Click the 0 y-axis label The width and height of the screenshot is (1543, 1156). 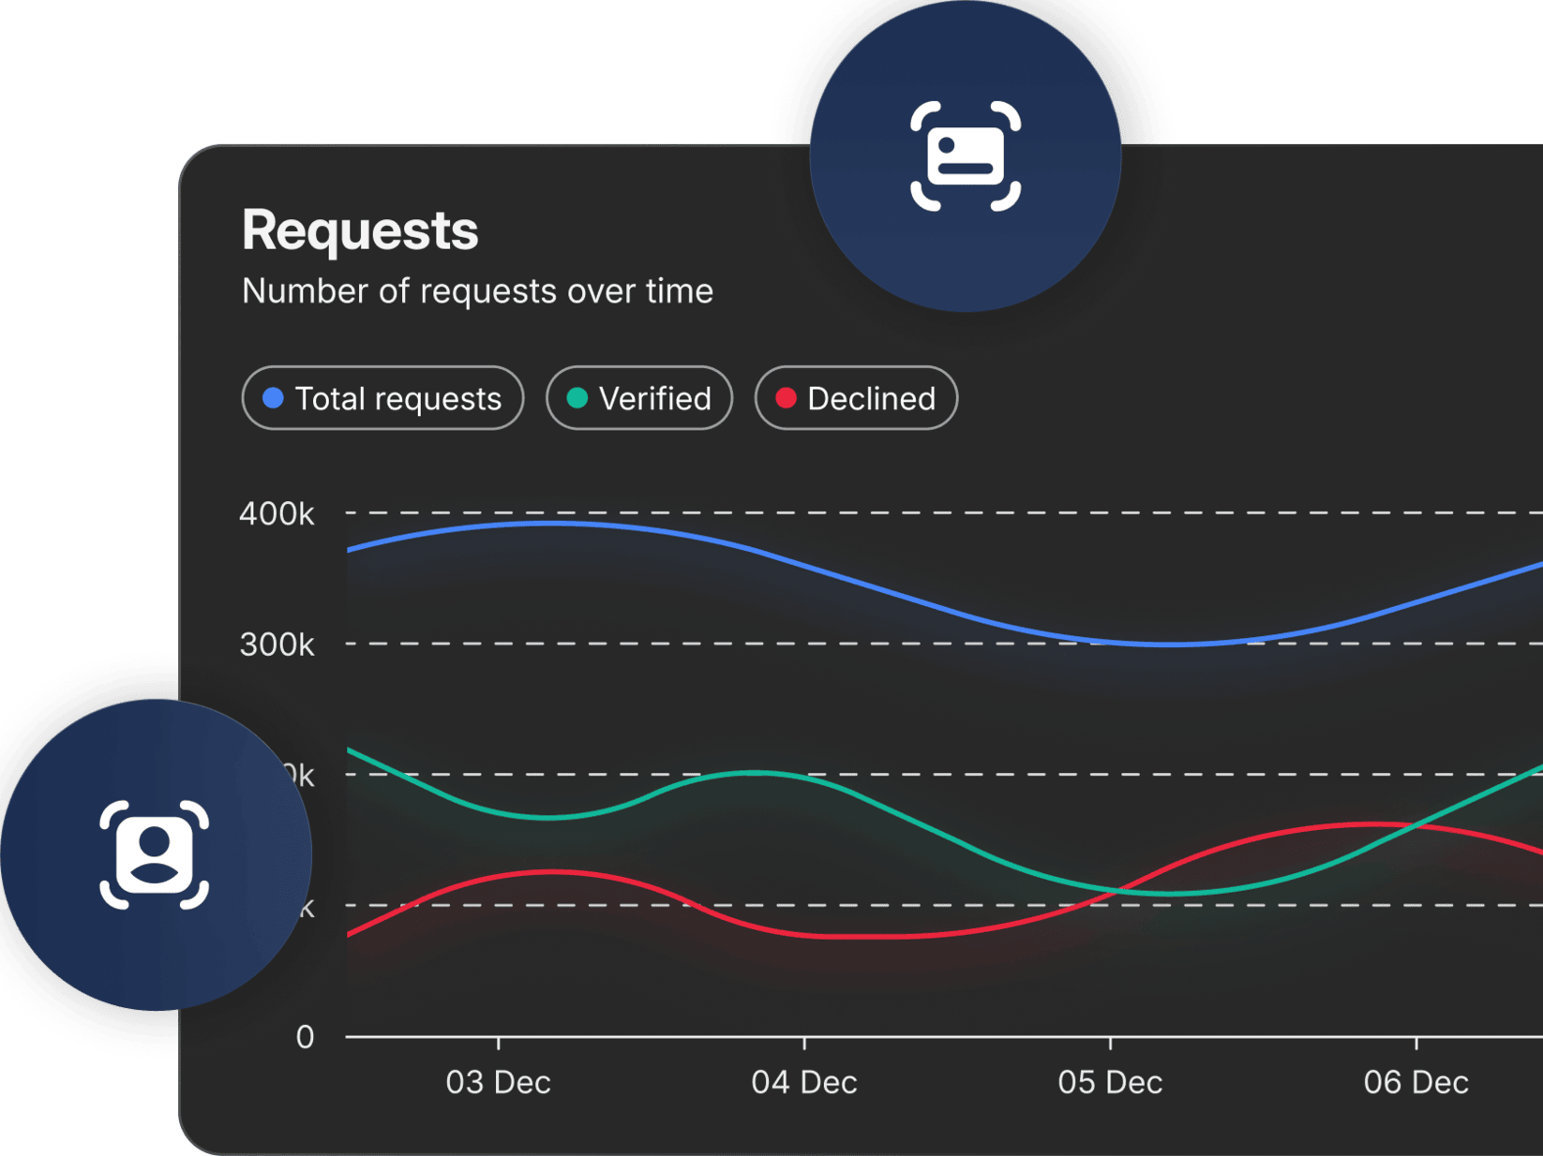[x=305, y=1037]
